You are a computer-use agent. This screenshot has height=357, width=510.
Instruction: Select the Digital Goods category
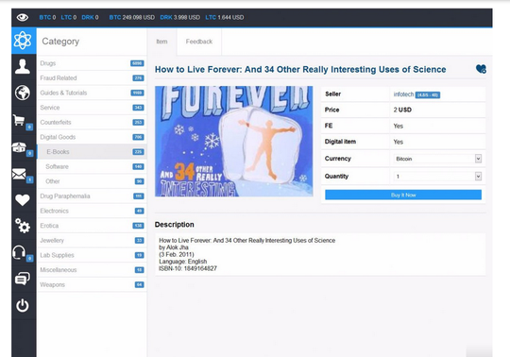click(92, 137)
